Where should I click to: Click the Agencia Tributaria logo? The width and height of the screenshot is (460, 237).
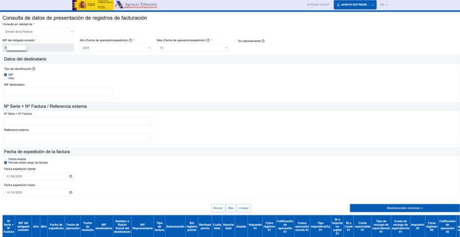137,5
